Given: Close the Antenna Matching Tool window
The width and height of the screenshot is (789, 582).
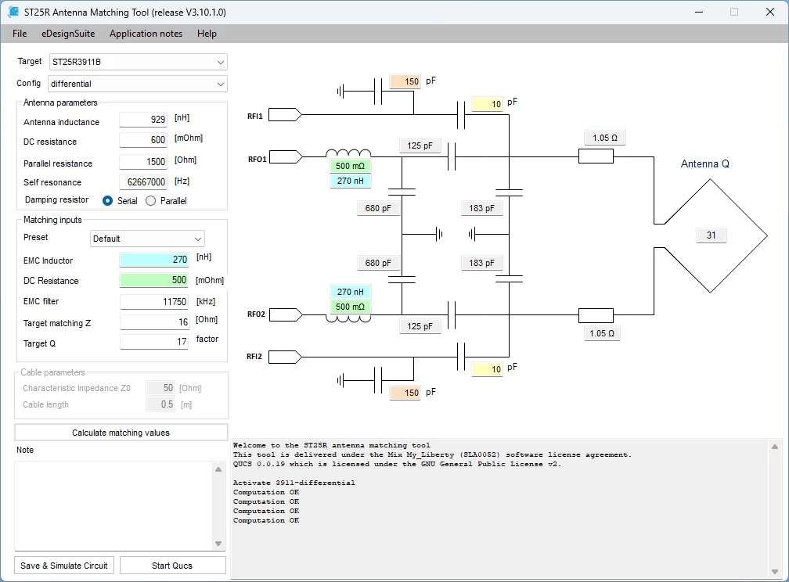Looking at the screenshot, I should (770, 12).
